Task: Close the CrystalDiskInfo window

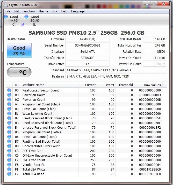Action: 163,4
